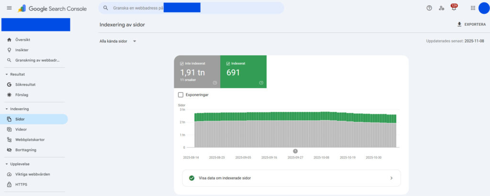This screenshot has width=490, height=196.
Task: Open Visa data om indexerade sidor
Action: (x=291, y=178)
